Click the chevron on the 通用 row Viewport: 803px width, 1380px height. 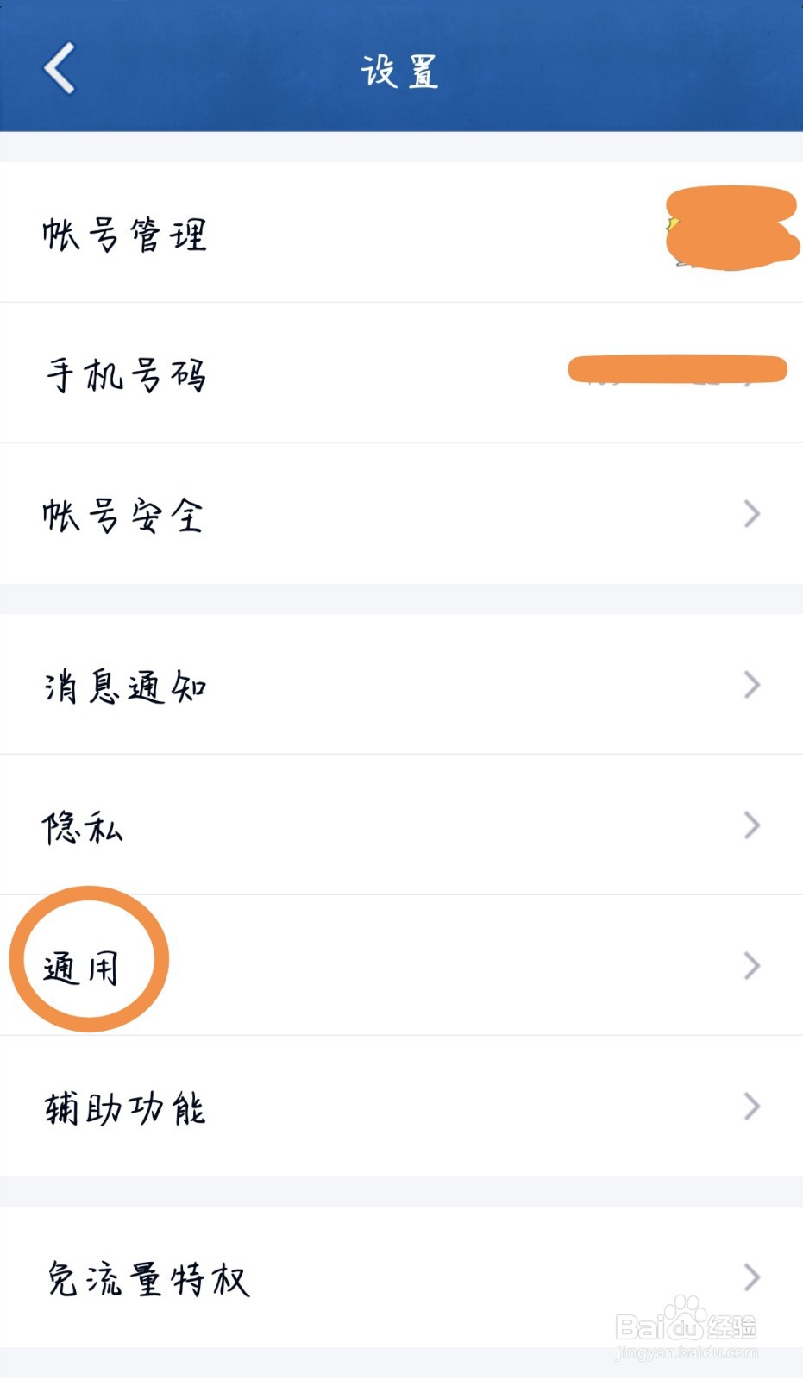[x=752, y=966]
